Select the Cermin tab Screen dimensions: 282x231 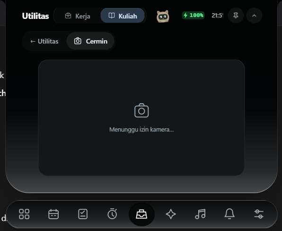[91, 41]
